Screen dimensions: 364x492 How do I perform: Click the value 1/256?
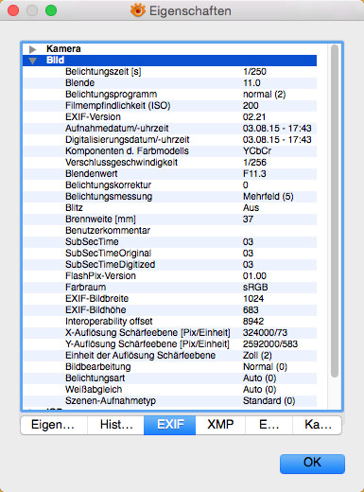coord(254,163)
